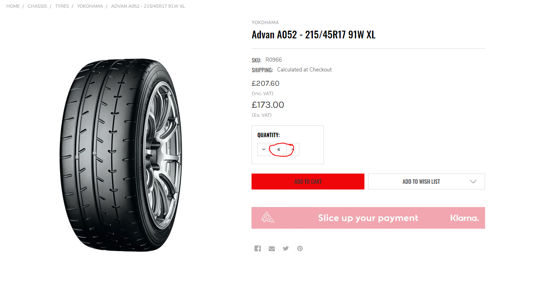Open the Chassis breadcrumb category

click(37, 7)
